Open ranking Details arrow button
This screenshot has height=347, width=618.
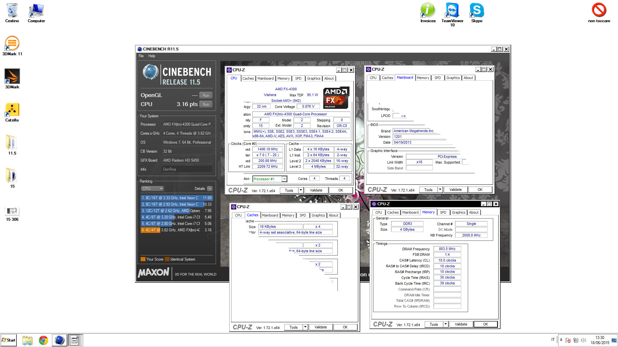pos(210,189)
